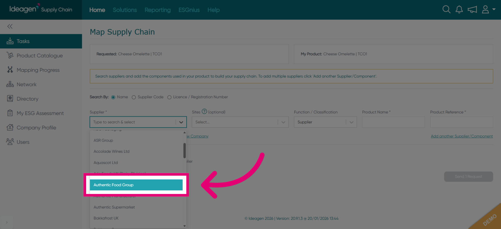
Task: Select the Supplier Code radio button
Action: (x=134, y=97)
